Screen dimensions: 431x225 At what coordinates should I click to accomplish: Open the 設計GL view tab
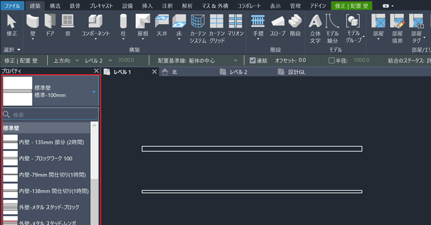tap(296, 72)
